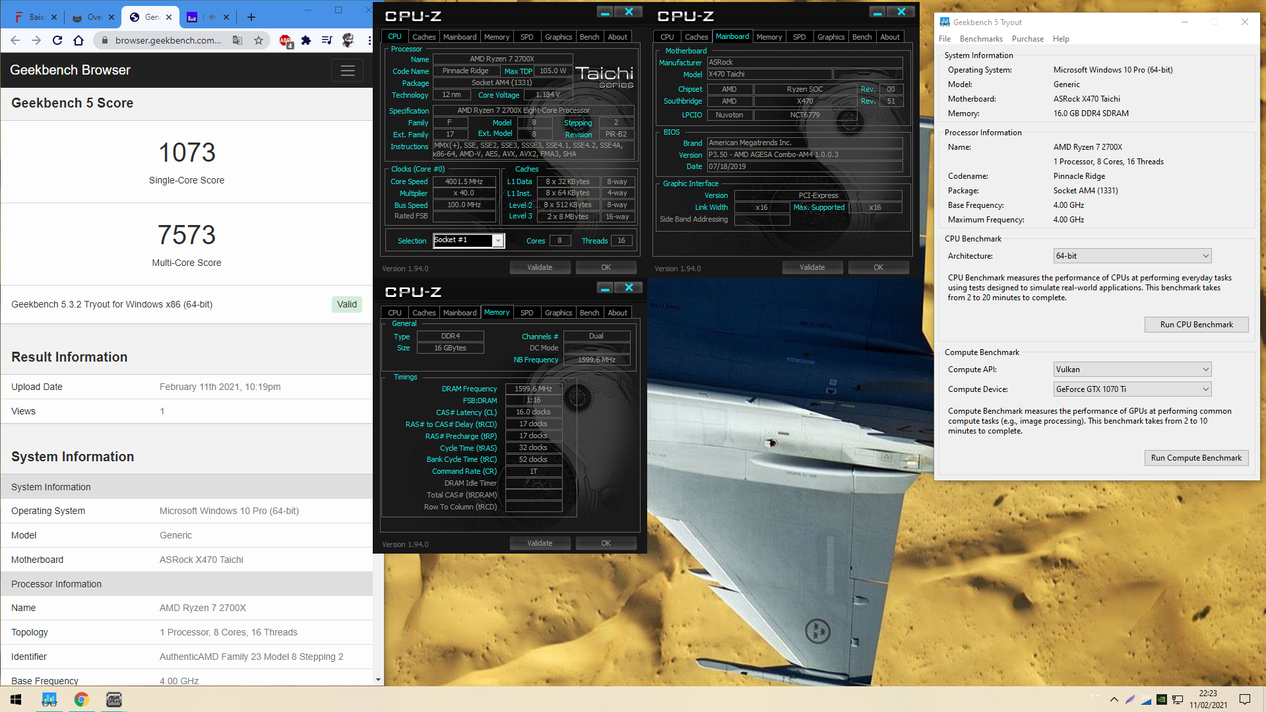This screenshot has height=712, width=1266.
Task: Open the Chrome profile avatar
Action: click(348, 40)
